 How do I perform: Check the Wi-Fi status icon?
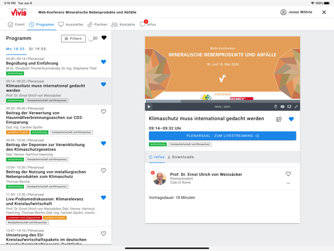(313, 3)
